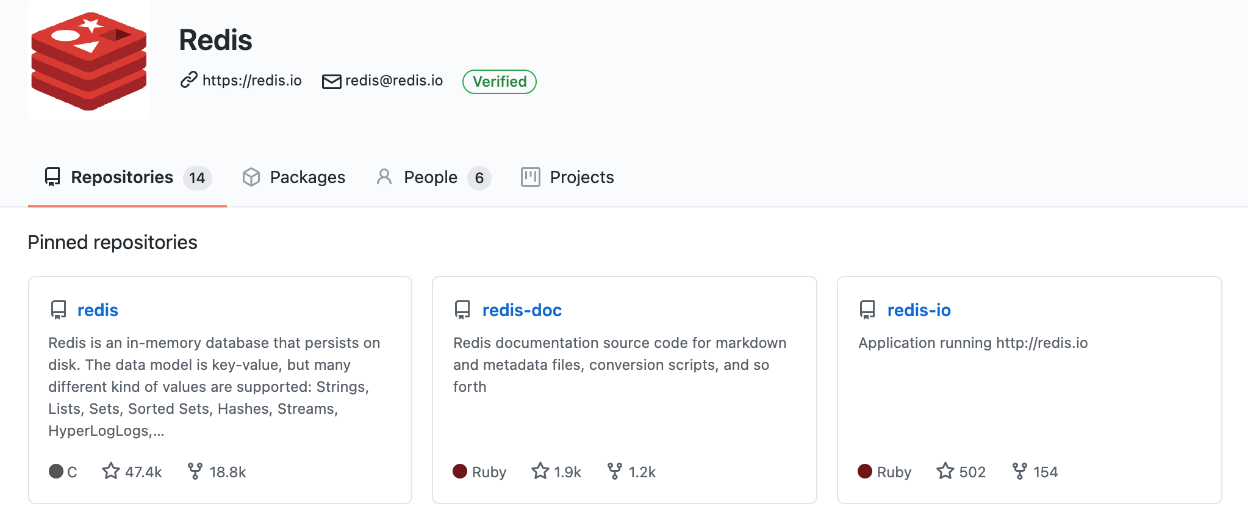Open the redis pinned repository

(x=98, y=310)
